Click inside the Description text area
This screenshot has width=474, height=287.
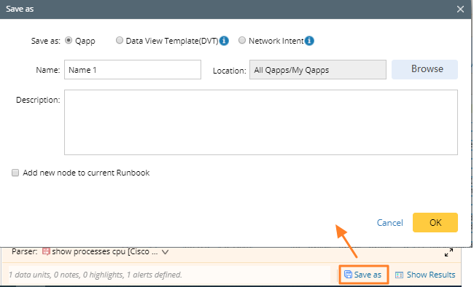tap(261, 122)
